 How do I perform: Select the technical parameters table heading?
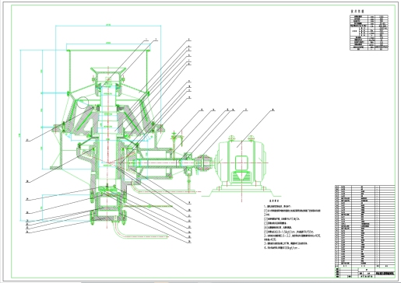(x=357, y=12)
